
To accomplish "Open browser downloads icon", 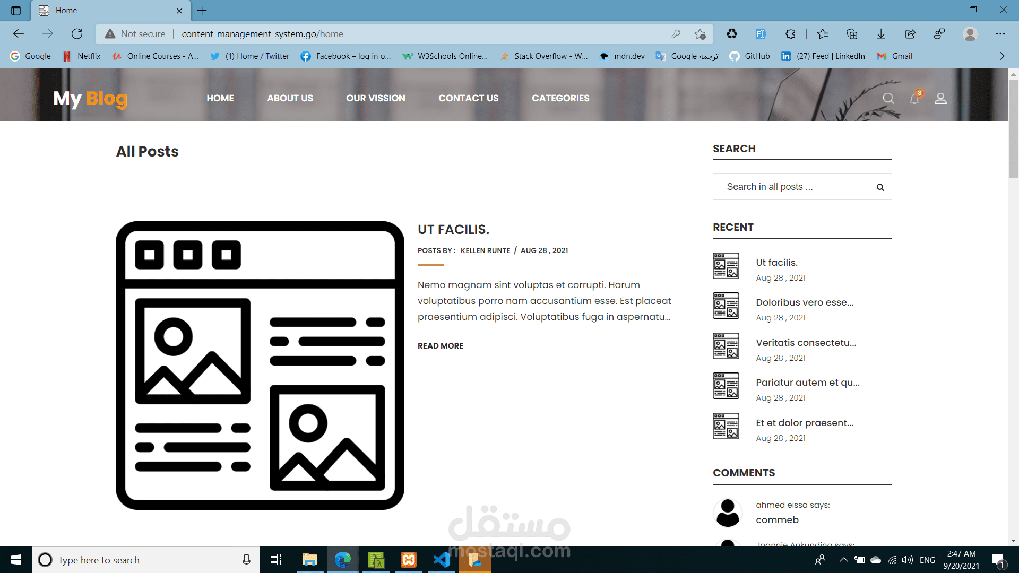I will coord(881,34).
